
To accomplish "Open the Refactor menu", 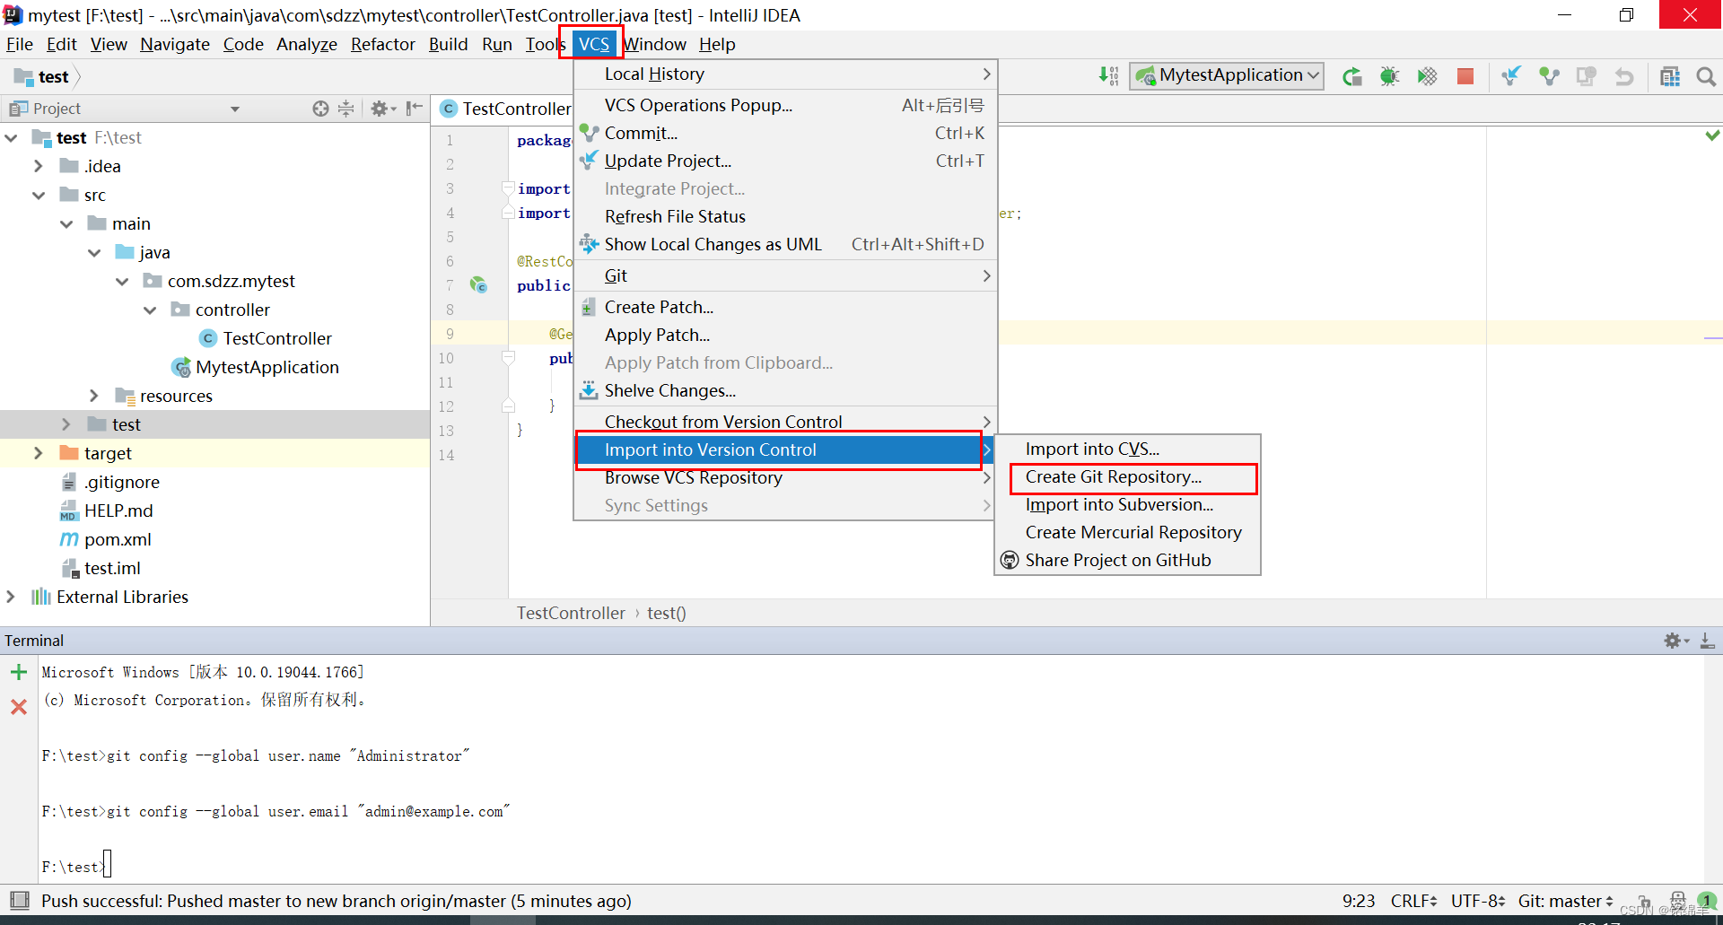I will pos(382,44).
